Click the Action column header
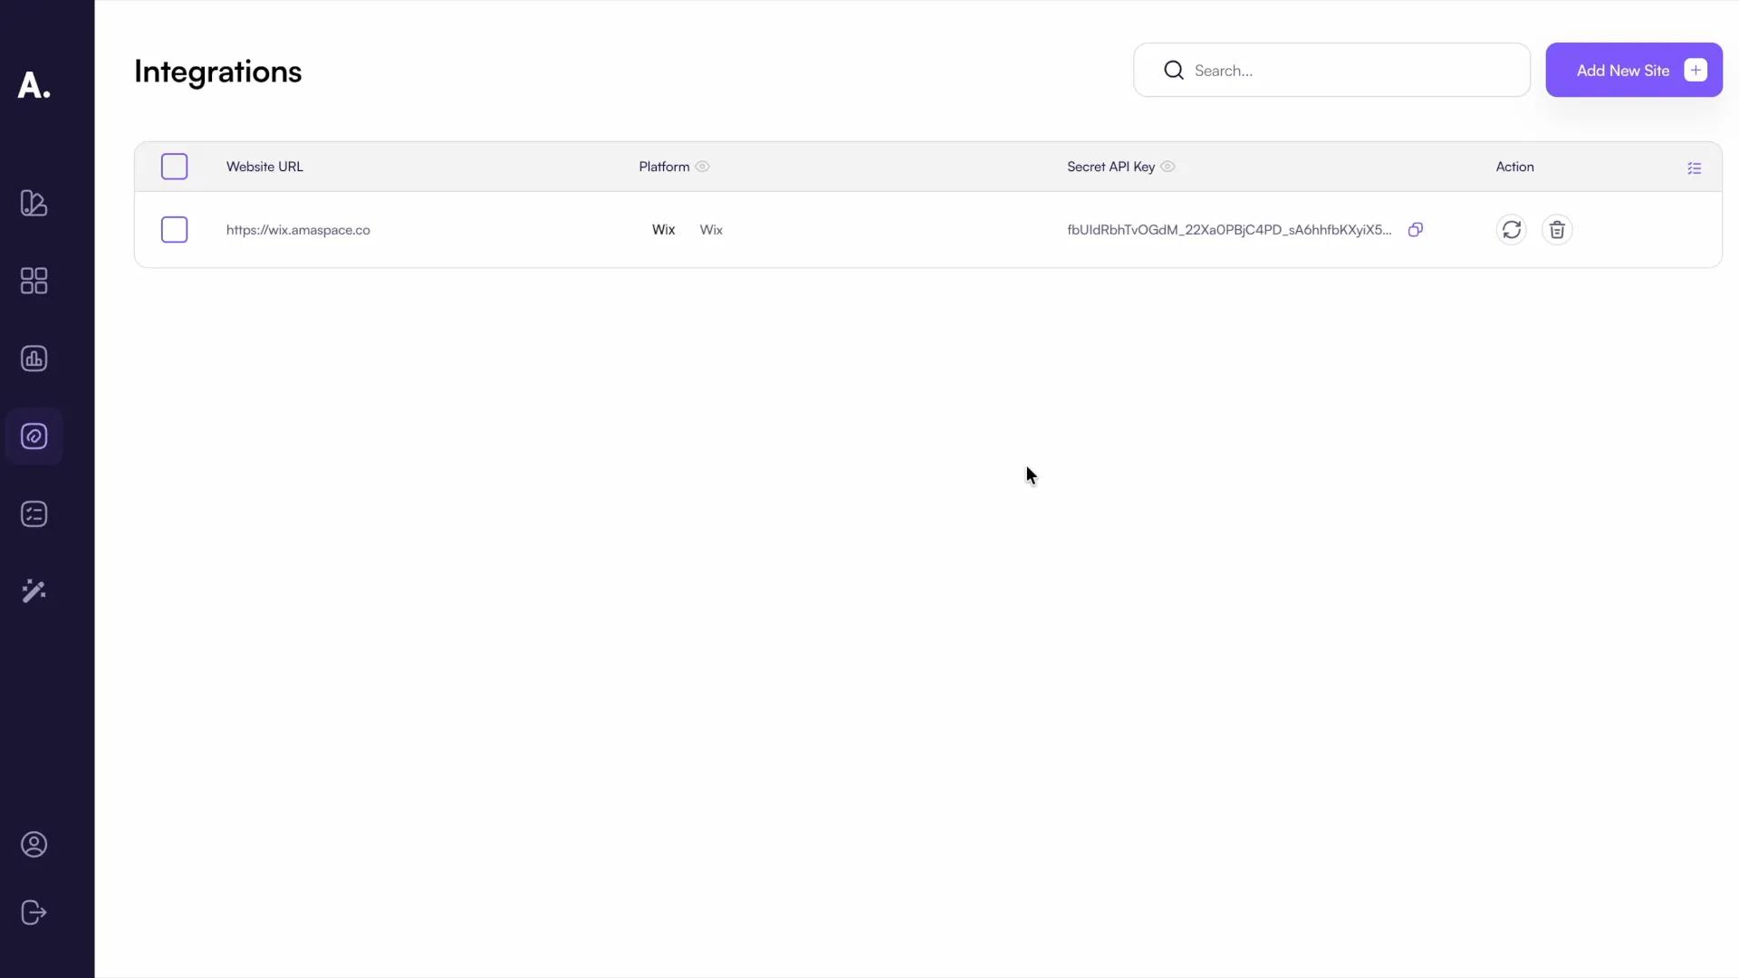This screenshot has width=1739, height=978. [x=1514, y=167]
